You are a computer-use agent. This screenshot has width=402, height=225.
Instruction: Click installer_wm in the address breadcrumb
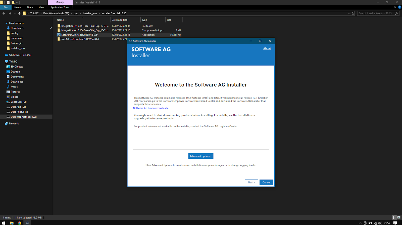click(x=90, y=13)
